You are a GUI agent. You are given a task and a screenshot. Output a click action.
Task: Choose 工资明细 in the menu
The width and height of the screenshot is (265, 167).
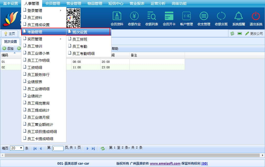[35, 68]
